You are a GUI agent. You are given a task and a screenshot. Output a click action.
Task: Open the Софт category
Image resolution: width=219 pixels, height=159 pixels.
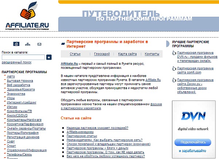[11, 142]
